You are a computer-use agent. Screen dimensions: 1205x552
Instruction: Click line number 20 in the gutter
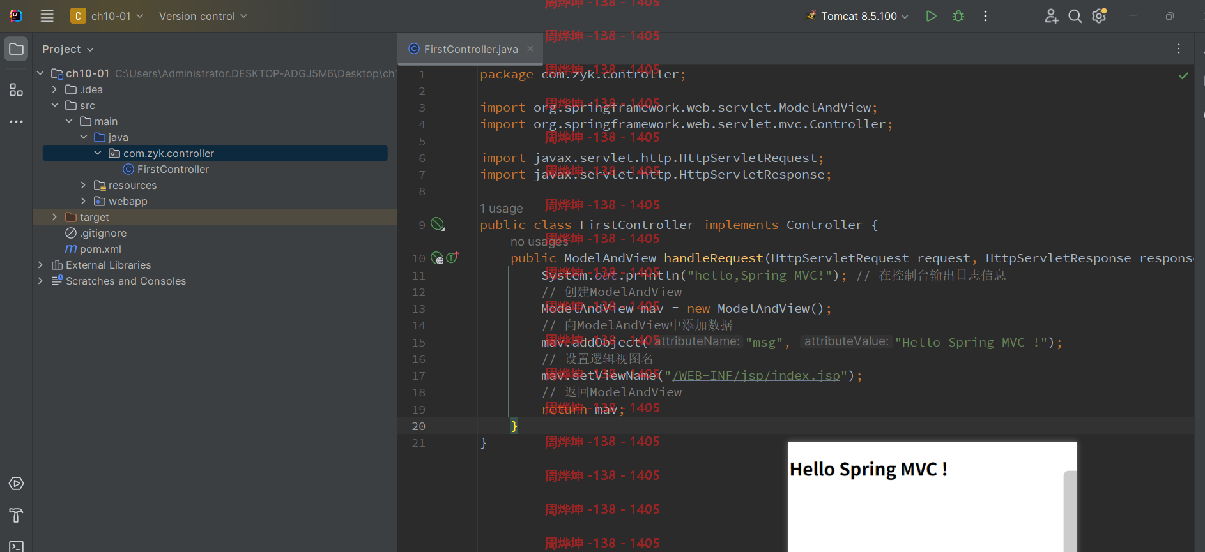point(418,426)
